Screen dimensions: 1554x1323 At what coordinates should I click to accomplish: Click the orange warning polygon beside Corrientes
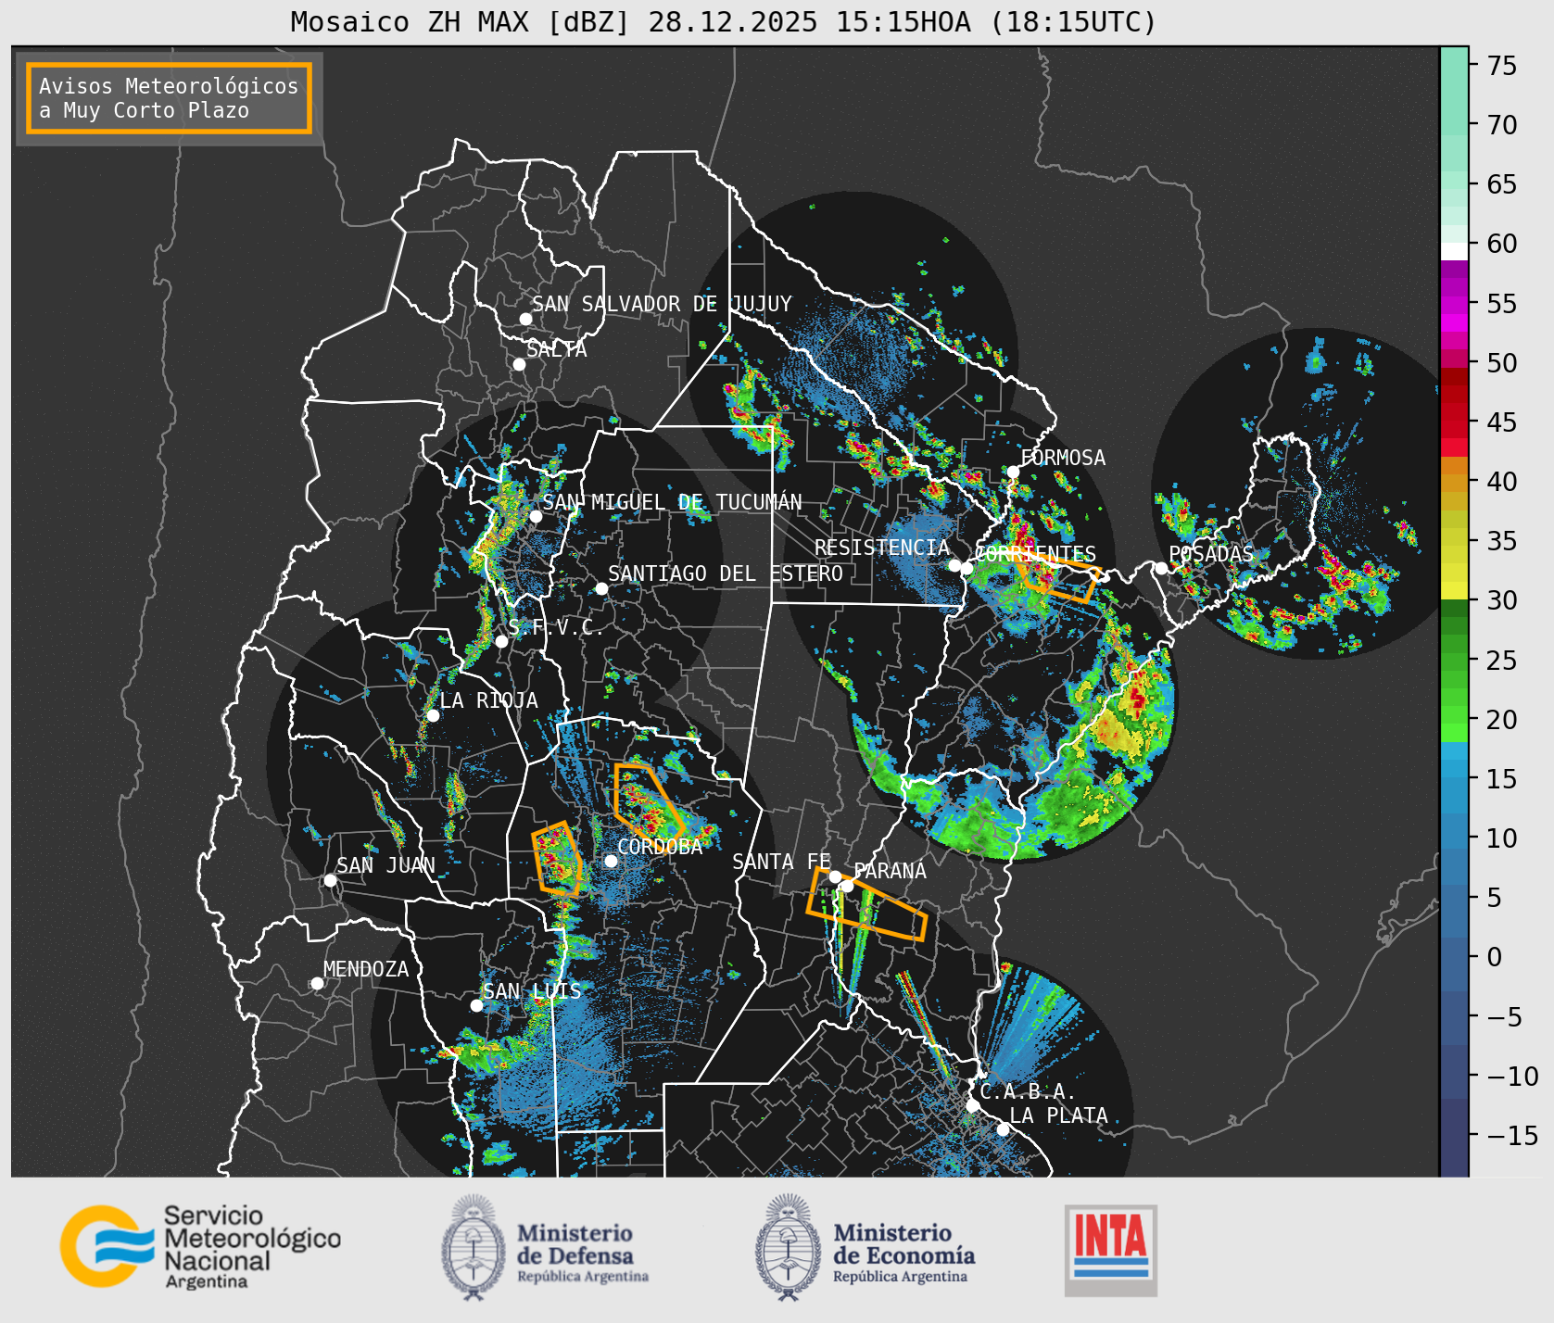(x=1057, y=577)
